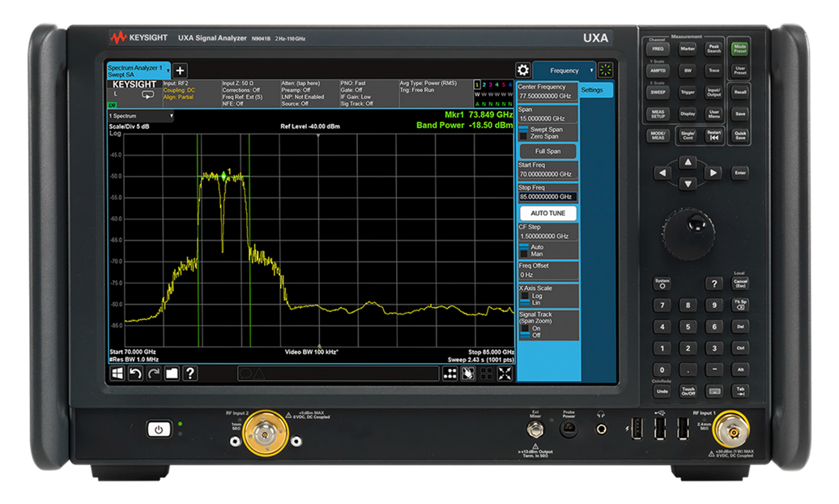The height and width of the screenshot is (504, 839).
Task: Set CF Step to Man
Action: 532,254
